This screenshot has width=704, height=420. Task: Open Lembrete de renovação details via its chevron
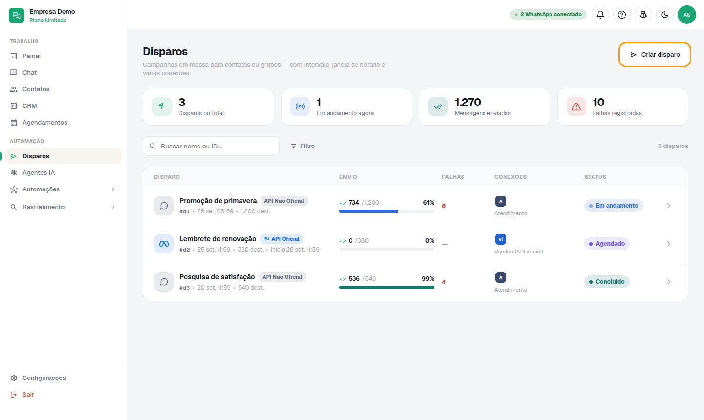pos(669,244)
